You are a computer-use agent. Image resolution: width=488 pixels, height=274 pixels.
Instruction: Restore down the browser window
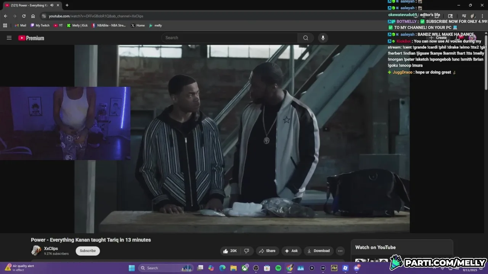tap(470, 5)
